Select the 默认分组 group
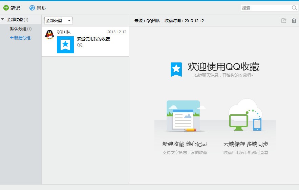Screen dimensions: 299x190 [21, 29]
